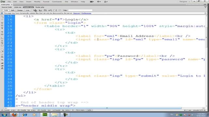Image resolution: width=209 pixels, height=117 pixels.
Task: Open the Extend Dreamweaver gear dropdown
Action: tap(99, 2)
